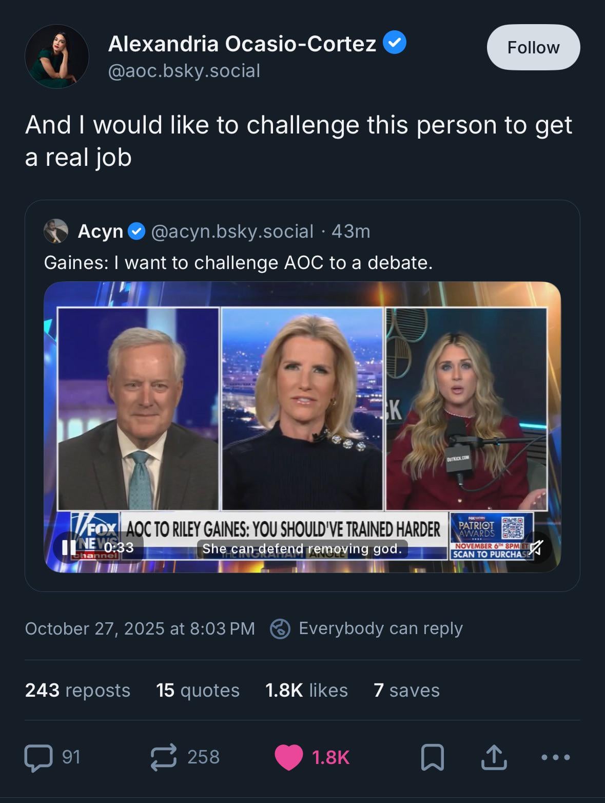The height and width of the screenshot is (803, 605).
Task: Open Acyn's small profile avatar
Action: 56,232
